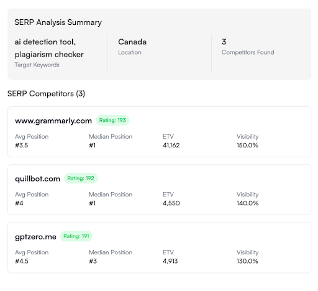
Task: Click the Canada location value
Action: point(132,42)
